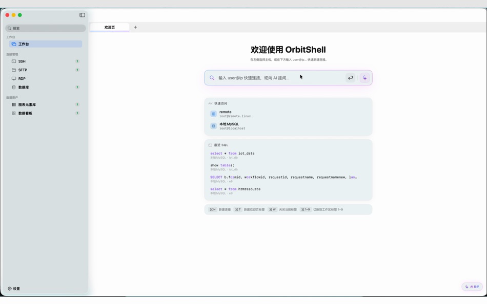This screenshot has height=304, width=487.
Task: Click the root@remote.linux address text
Action: point(235,116)
